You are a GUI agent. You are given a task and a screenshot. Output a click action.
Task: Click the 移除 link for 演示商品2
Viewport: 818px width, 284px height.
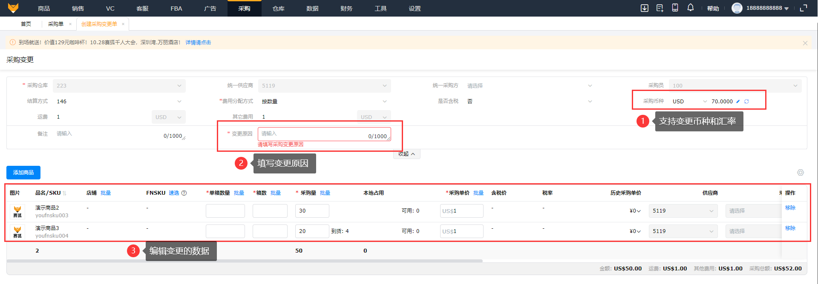click(x=790, y=208)
